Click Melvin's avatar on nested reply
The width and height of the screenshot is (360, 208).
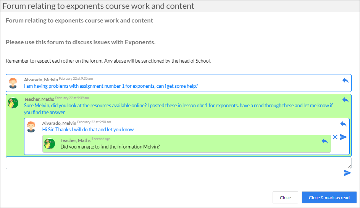31,127
